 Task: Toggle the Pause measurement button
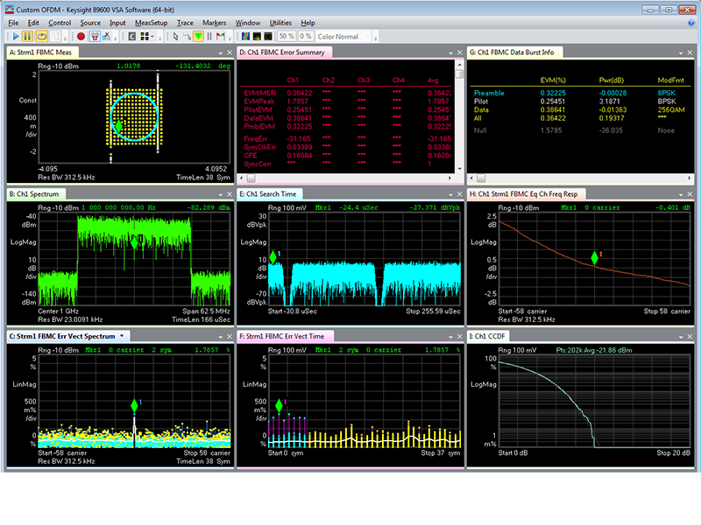click(27, 36)
